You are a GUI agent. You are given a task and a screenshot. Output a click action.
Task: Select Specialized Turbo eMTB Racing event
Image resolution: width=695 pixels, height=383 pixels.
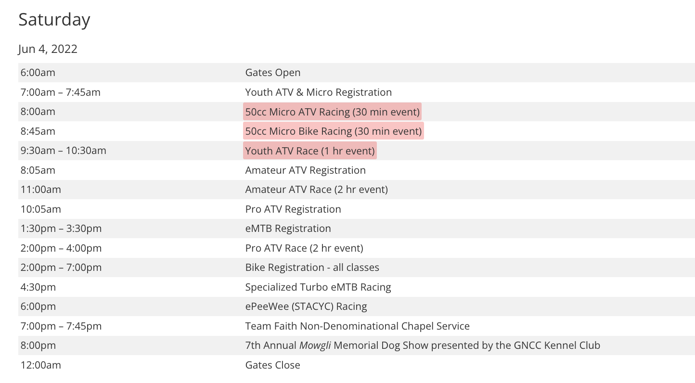(x=318, y=287)
